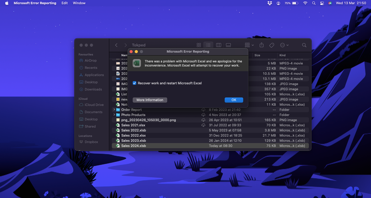Screen dimensions: 371x198
Task: Click the Finder tag icon
Action: [x=272, y=45]
